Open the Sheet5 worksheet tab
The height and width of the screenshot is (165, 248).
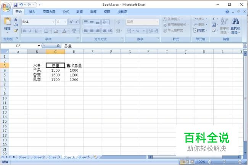[x=84, y=157]
